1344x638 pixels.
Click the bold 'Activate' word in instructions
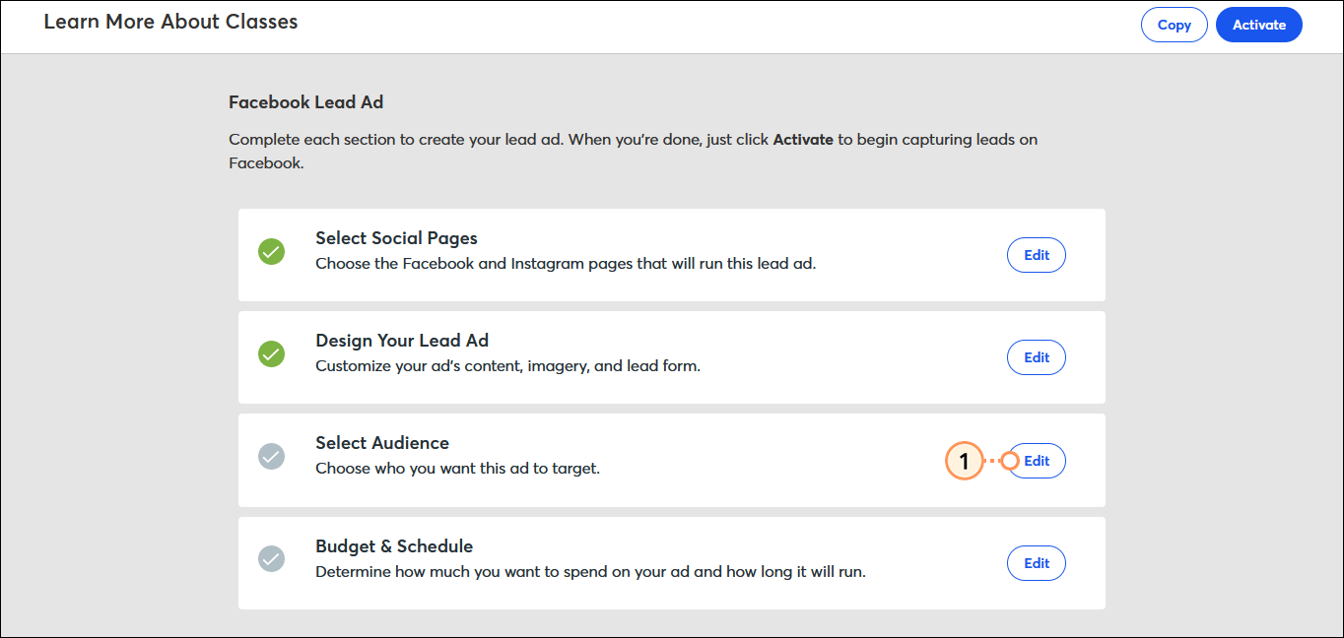point(803,140)
